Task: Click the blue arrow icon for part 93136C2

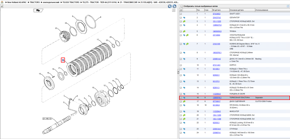Action: point(184,105)
